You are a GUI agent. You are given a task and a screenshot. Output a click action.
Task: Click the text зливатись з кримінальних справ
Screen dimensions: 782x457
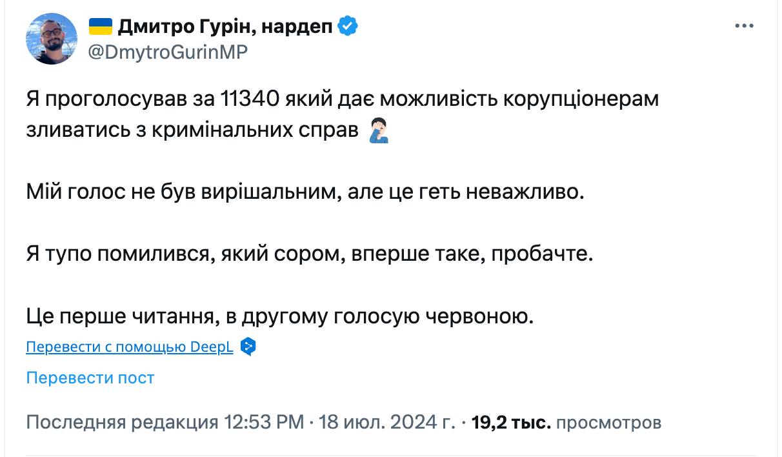click(x=192, y=131)
